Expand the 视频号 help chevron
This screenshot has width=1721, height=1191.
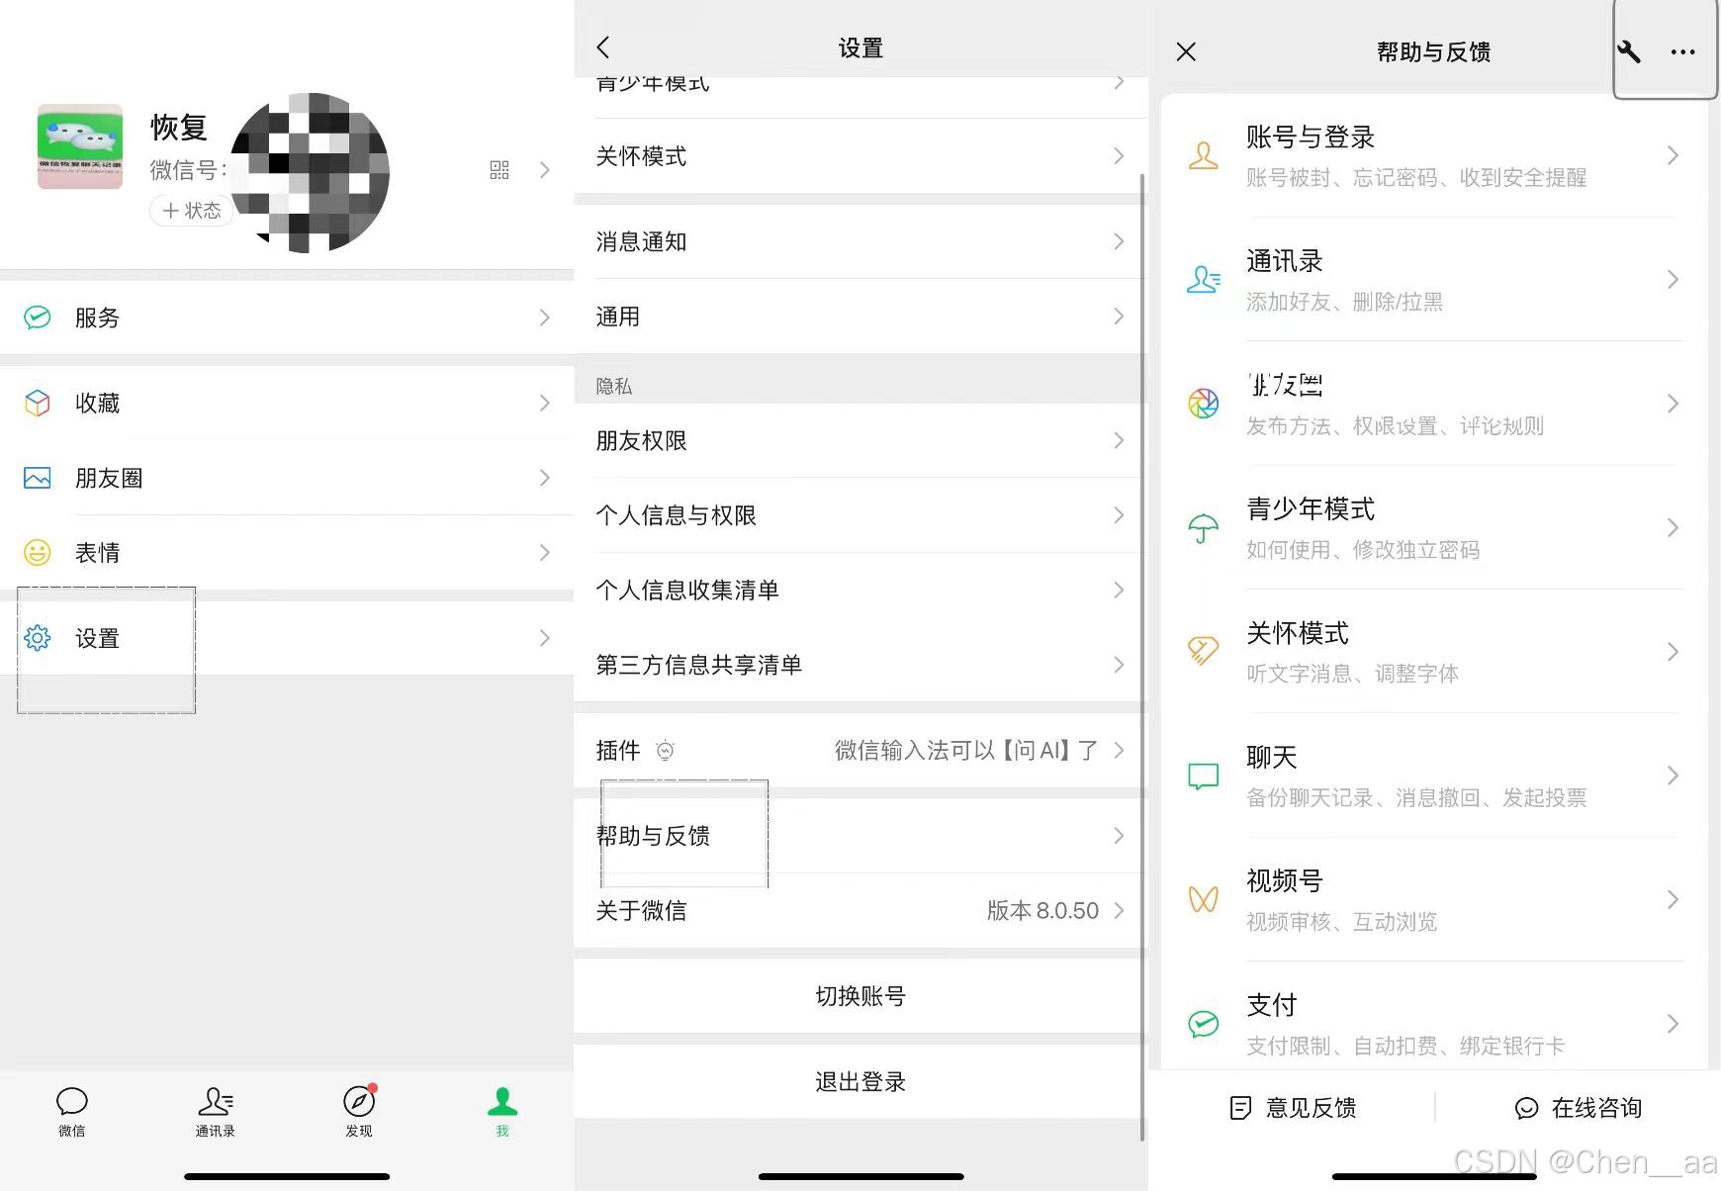[1673, 899]
